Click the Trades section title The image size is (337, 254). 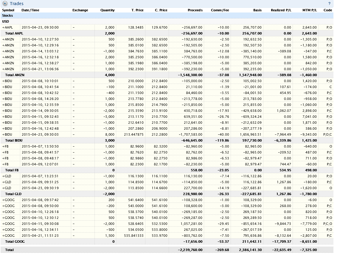click(17, 4)
